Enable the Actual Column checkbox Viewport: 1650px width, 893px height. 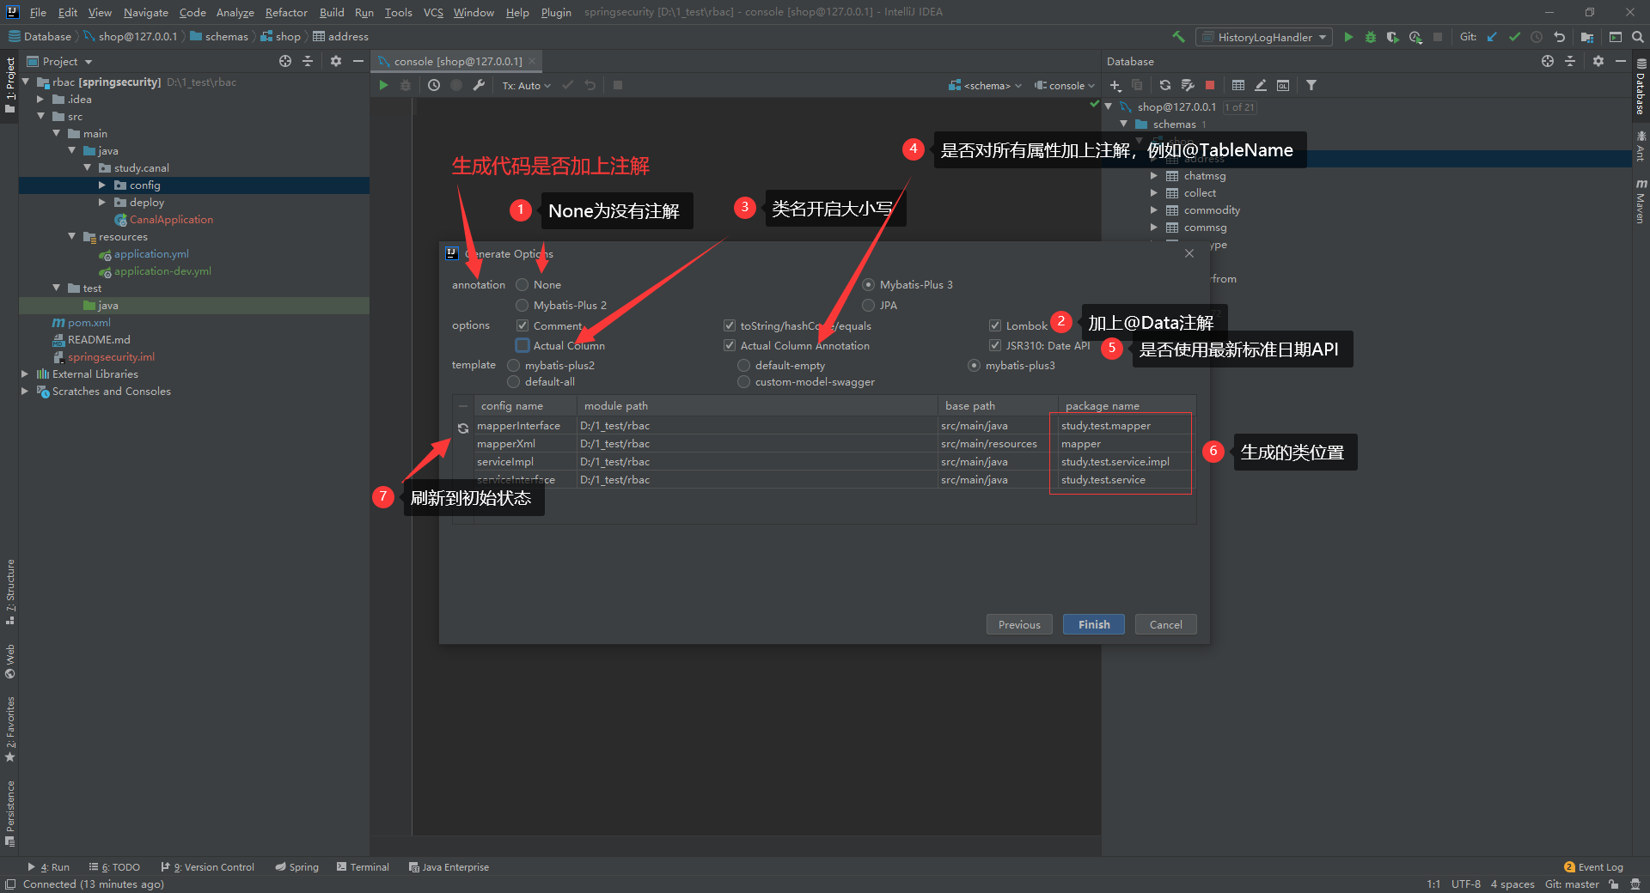pos(522,345)
